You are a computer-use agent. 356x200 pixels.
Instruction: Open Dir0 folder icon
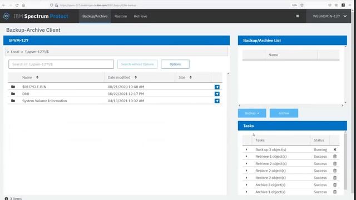[x=13, y=94]
